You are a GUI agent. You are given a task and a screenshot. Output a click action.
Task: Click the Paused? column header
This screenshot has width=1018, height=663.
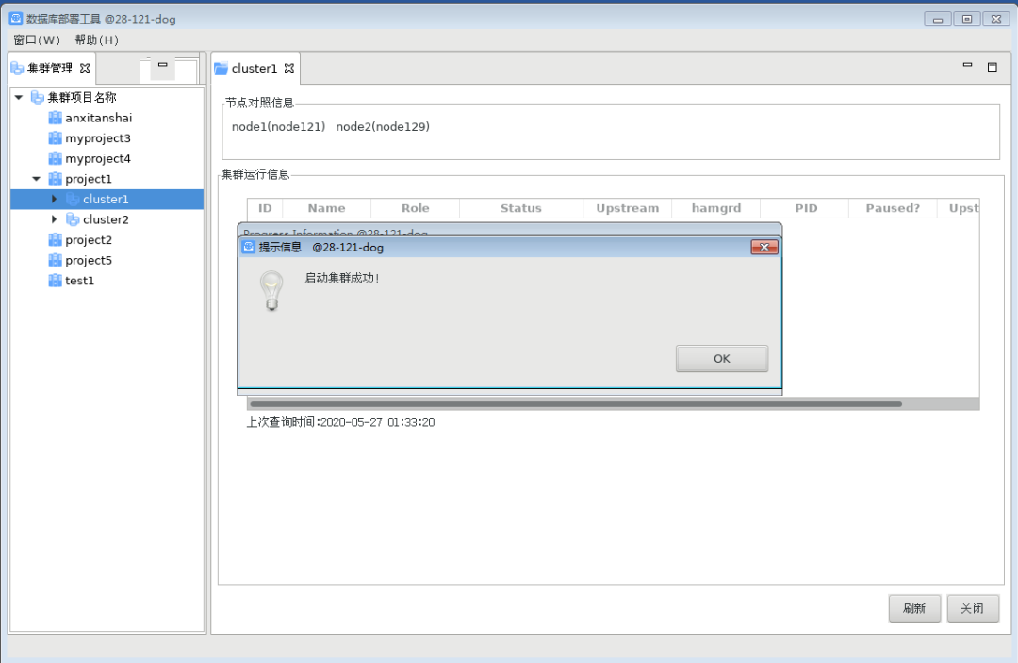pyautogui.click(x=894, y=208)
